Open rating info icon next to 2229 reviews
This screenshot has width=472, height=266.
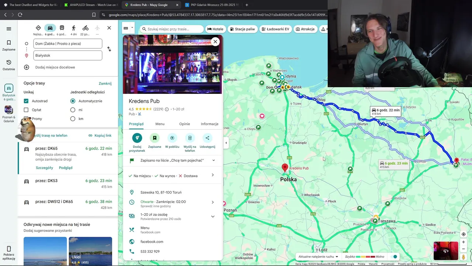click(167, 109)
